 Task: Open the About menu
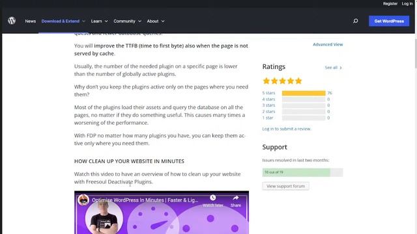[152, 21]
